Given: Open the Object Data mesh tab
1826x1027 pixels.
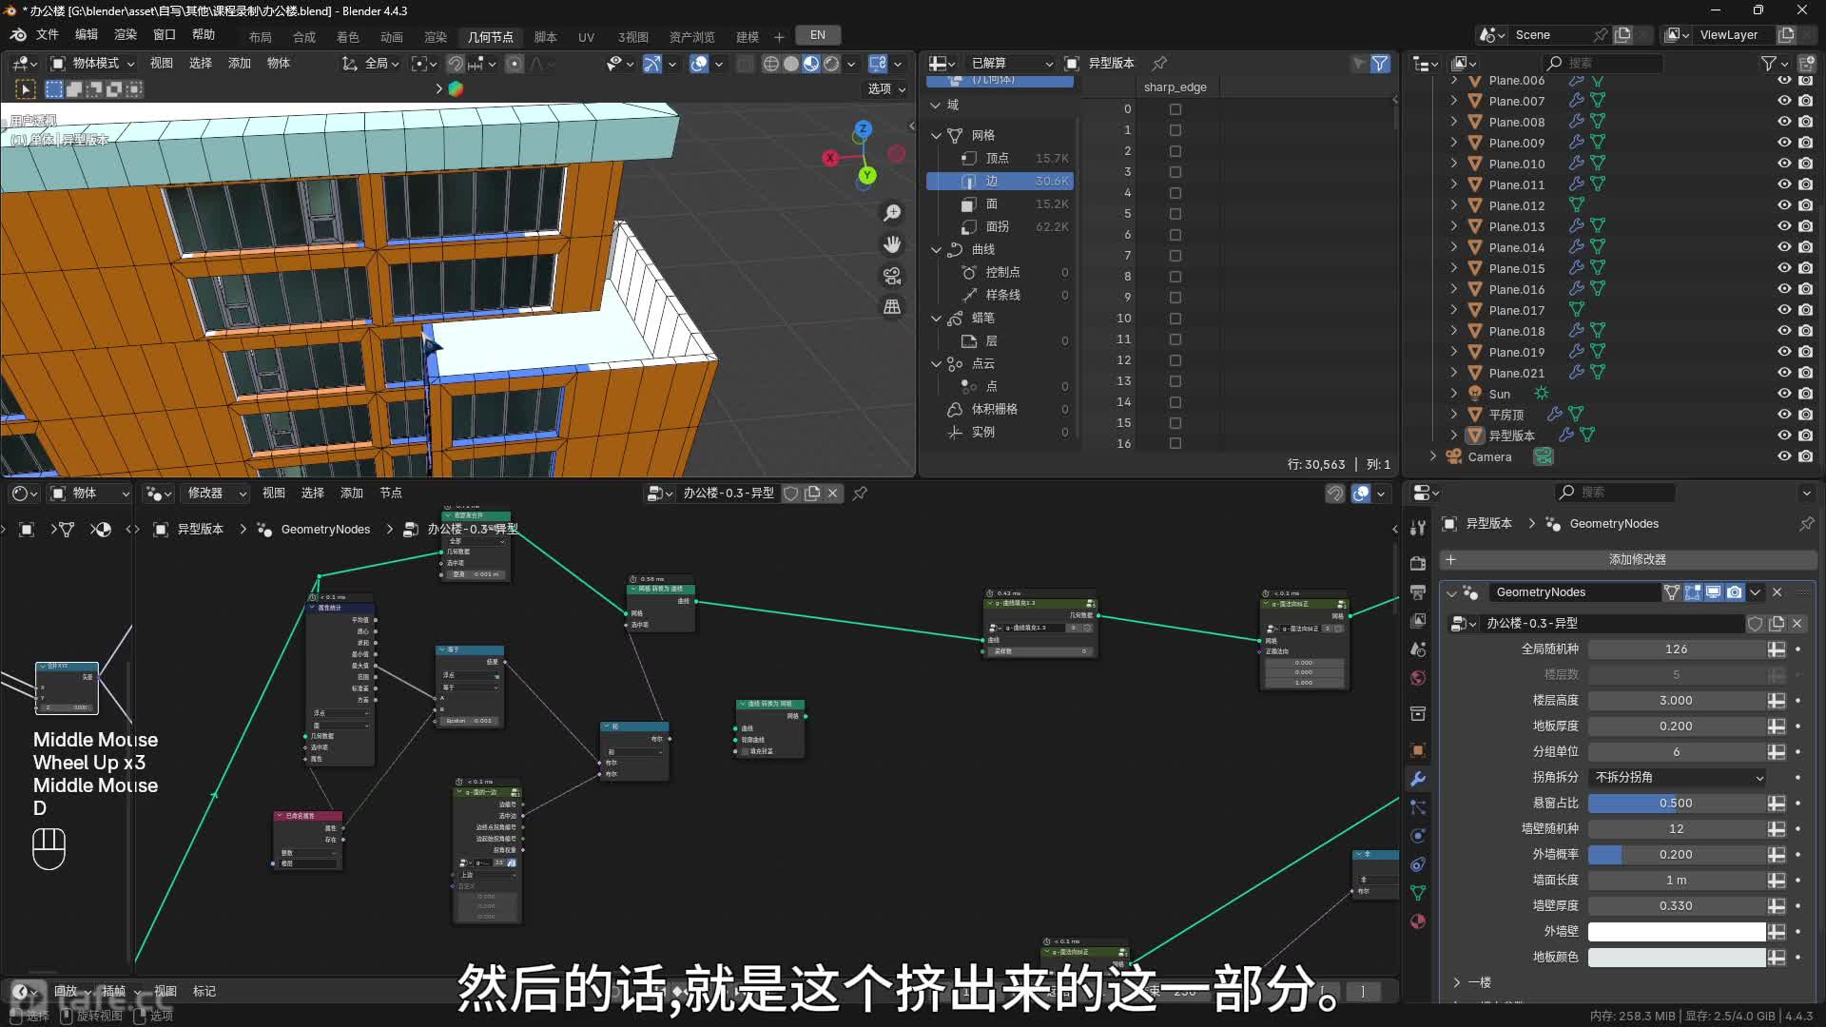Looking at the screenshot, I should click(1418, 893).
